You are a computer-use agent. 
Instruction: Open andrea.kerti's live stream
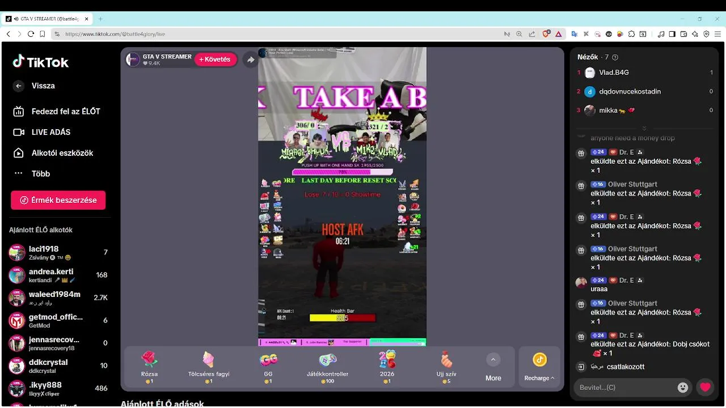(58, 275)
